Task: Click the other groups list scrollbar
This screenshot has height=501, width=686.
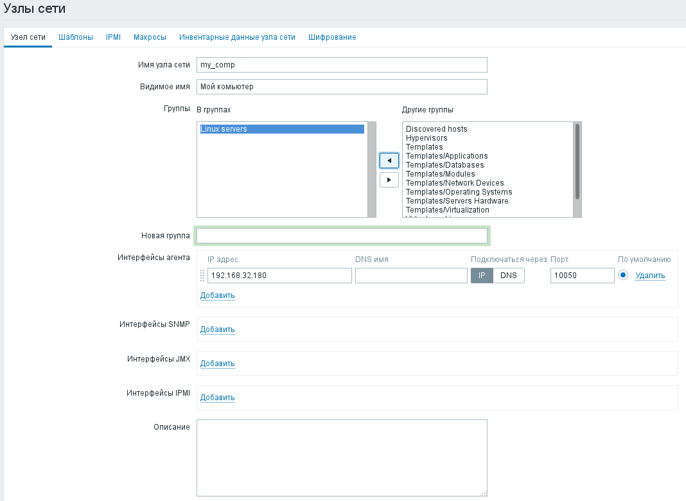Action: click(x=577, y=162)
